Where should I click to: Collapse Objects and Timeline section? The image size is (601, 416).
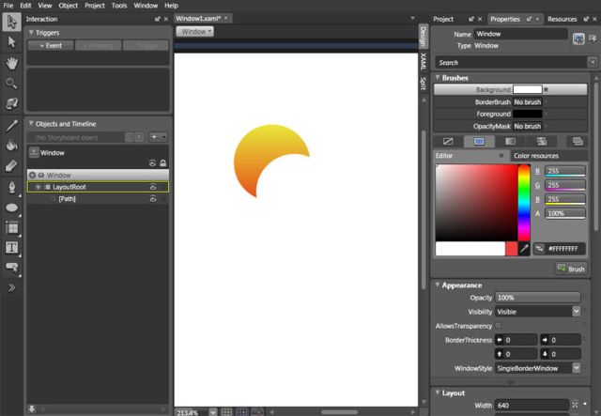coord(31,123)
